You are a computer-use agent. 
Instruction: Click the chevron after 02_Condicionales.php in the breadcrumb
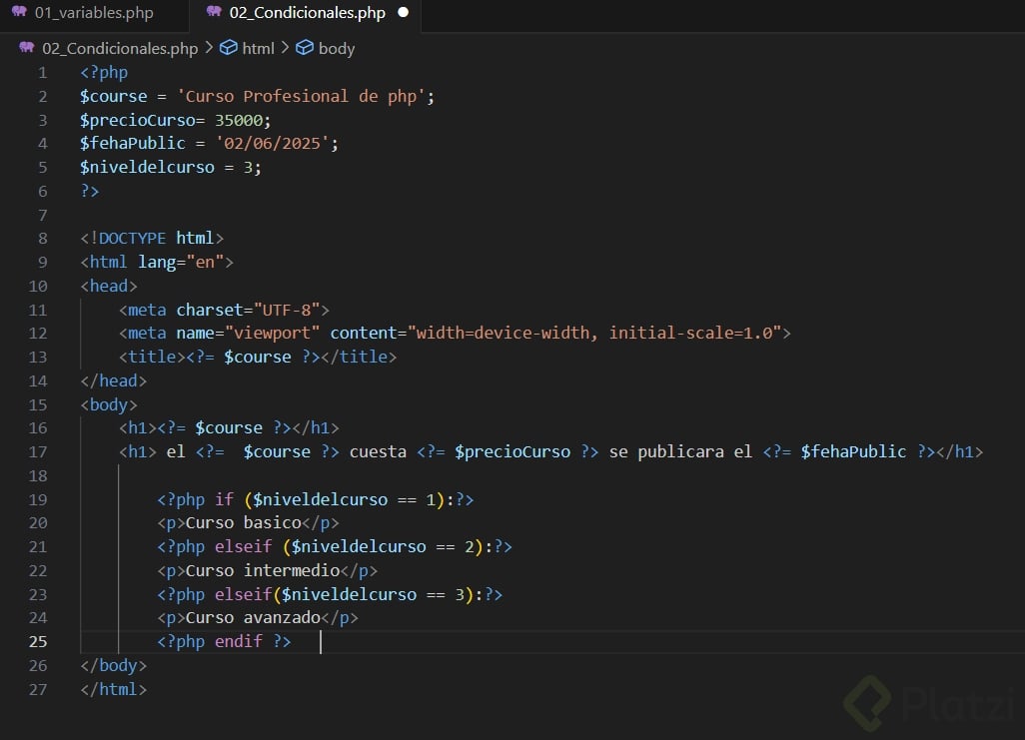click(x=209, y=48)
